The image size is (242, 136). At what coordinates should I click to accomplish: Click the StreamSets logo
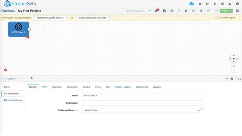tap(20, 3)
